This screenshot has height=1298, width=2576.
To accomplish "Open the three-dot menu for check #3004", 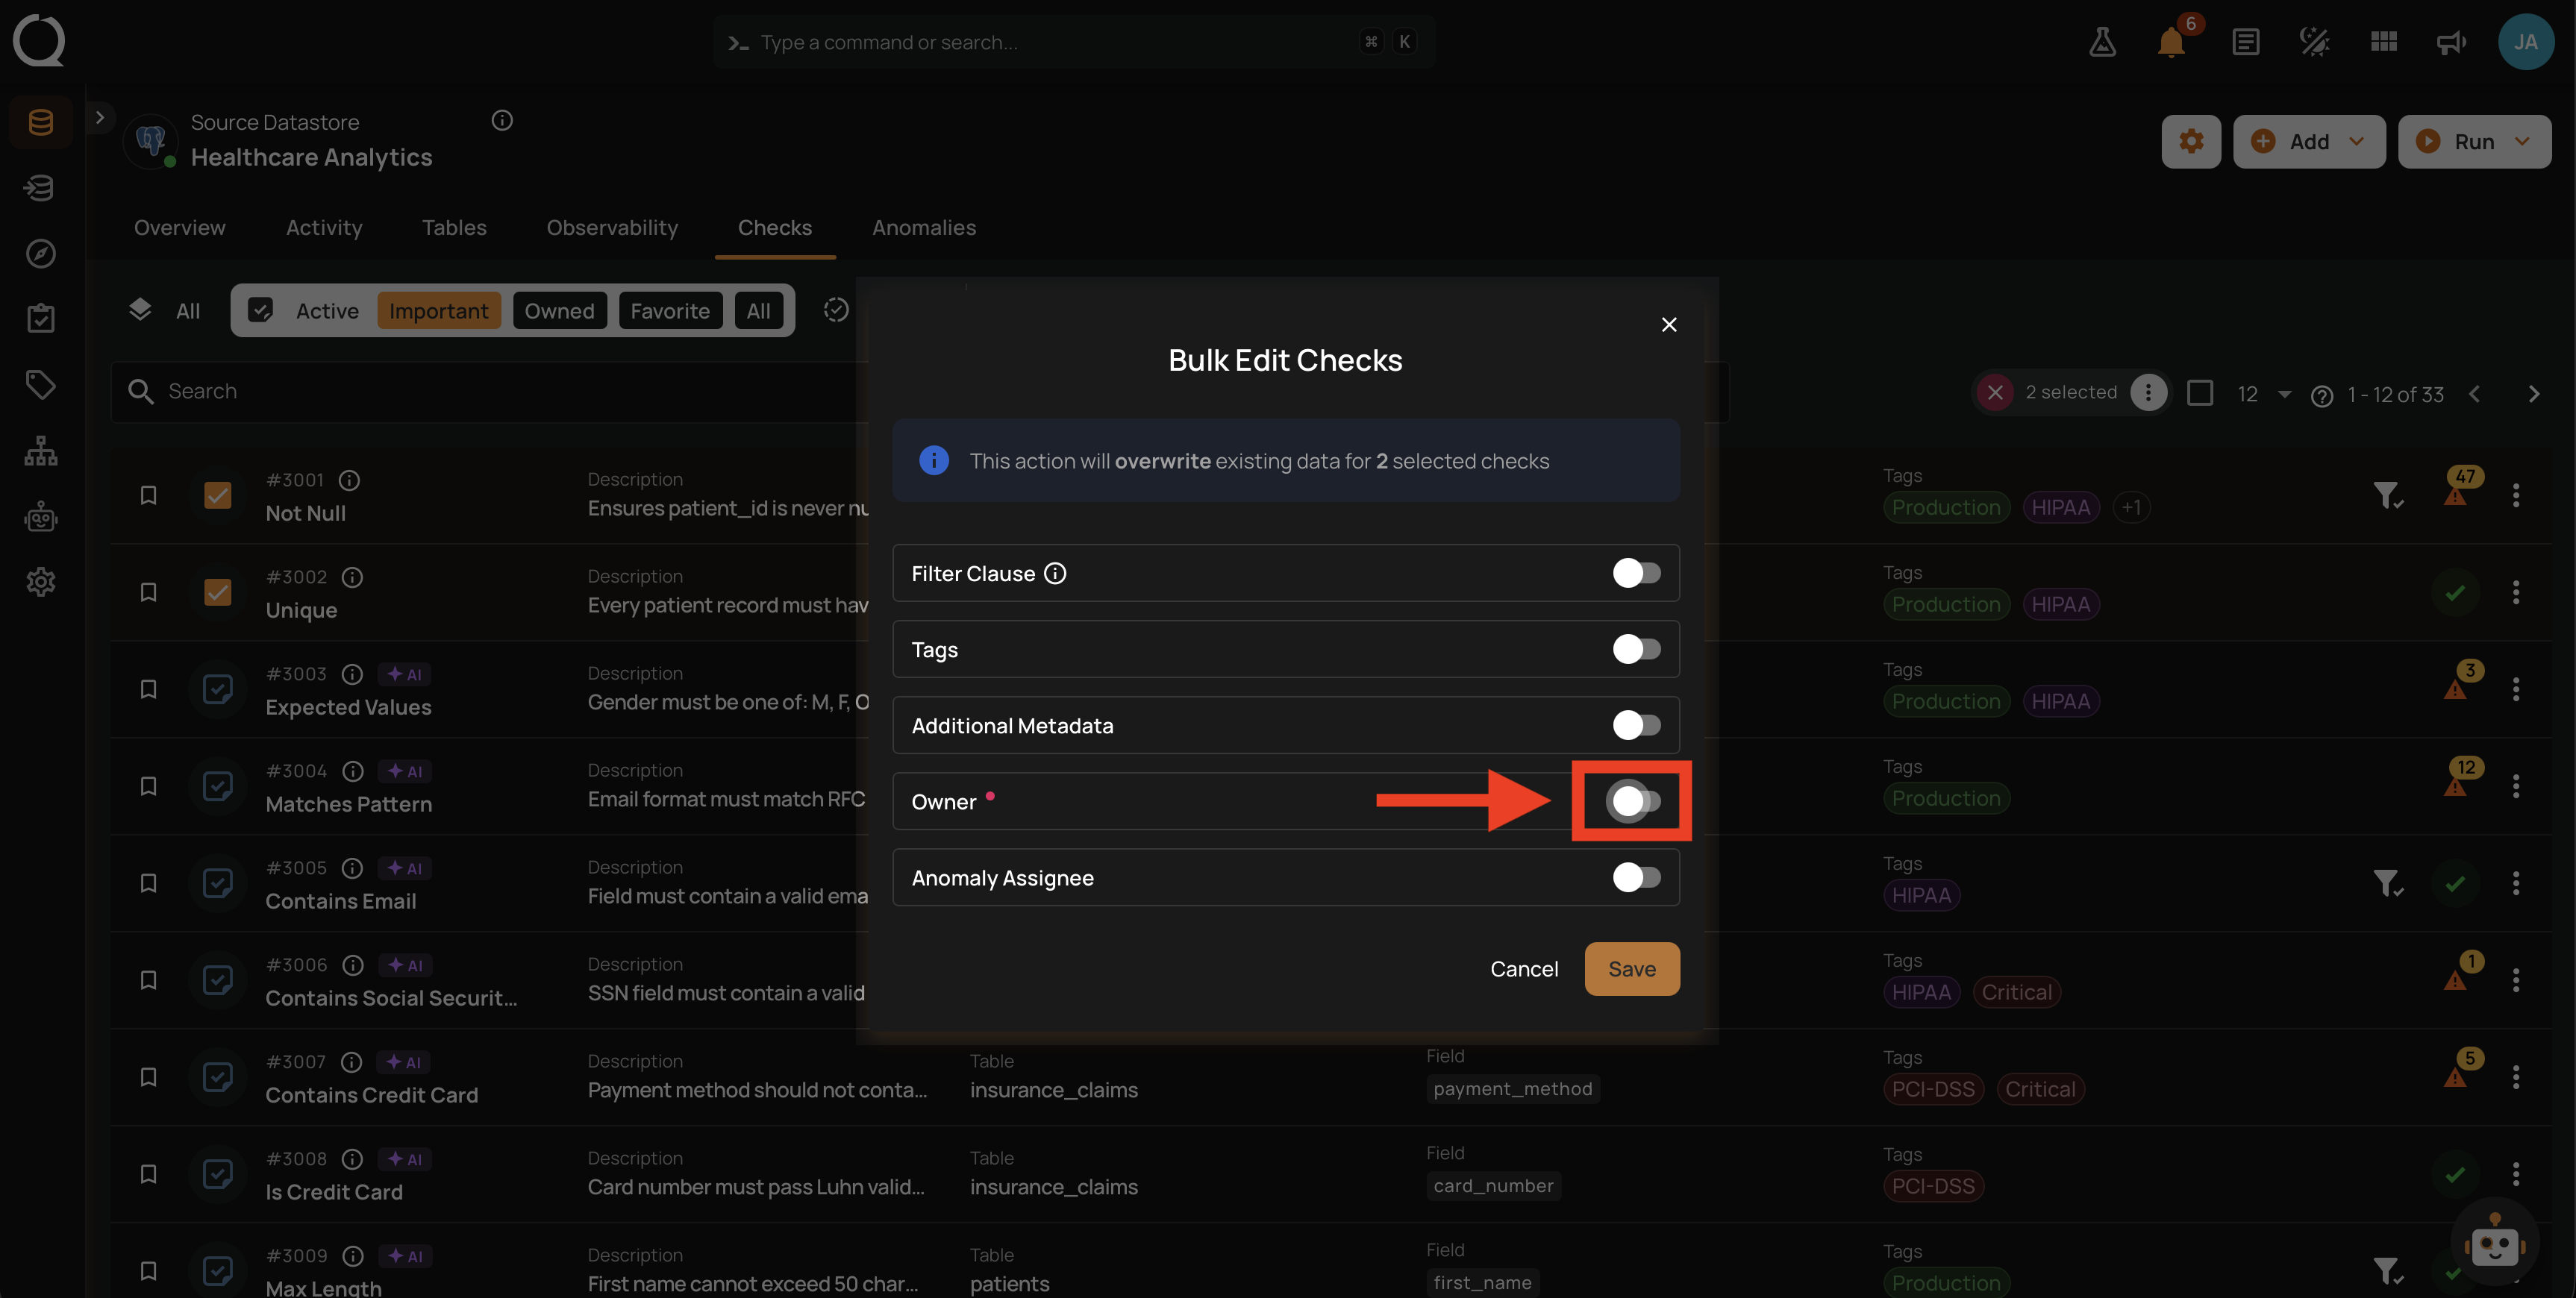I will click(x=2515, y=786).
